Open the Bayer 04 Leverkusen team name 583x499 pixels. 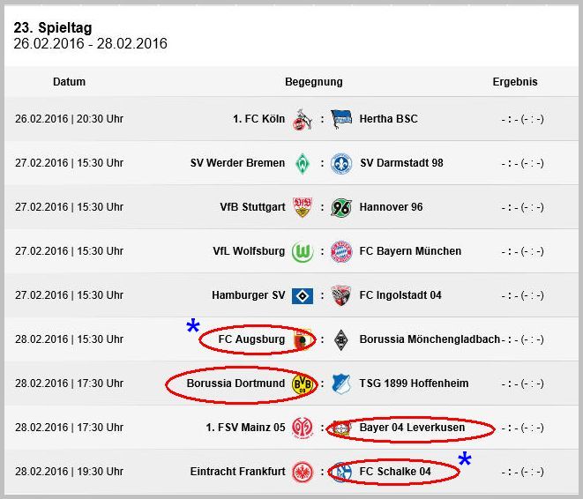[x=412, y=428]
